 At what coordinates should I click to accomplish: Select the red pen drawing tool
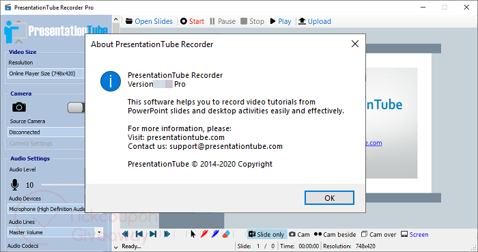coord(204,234)
